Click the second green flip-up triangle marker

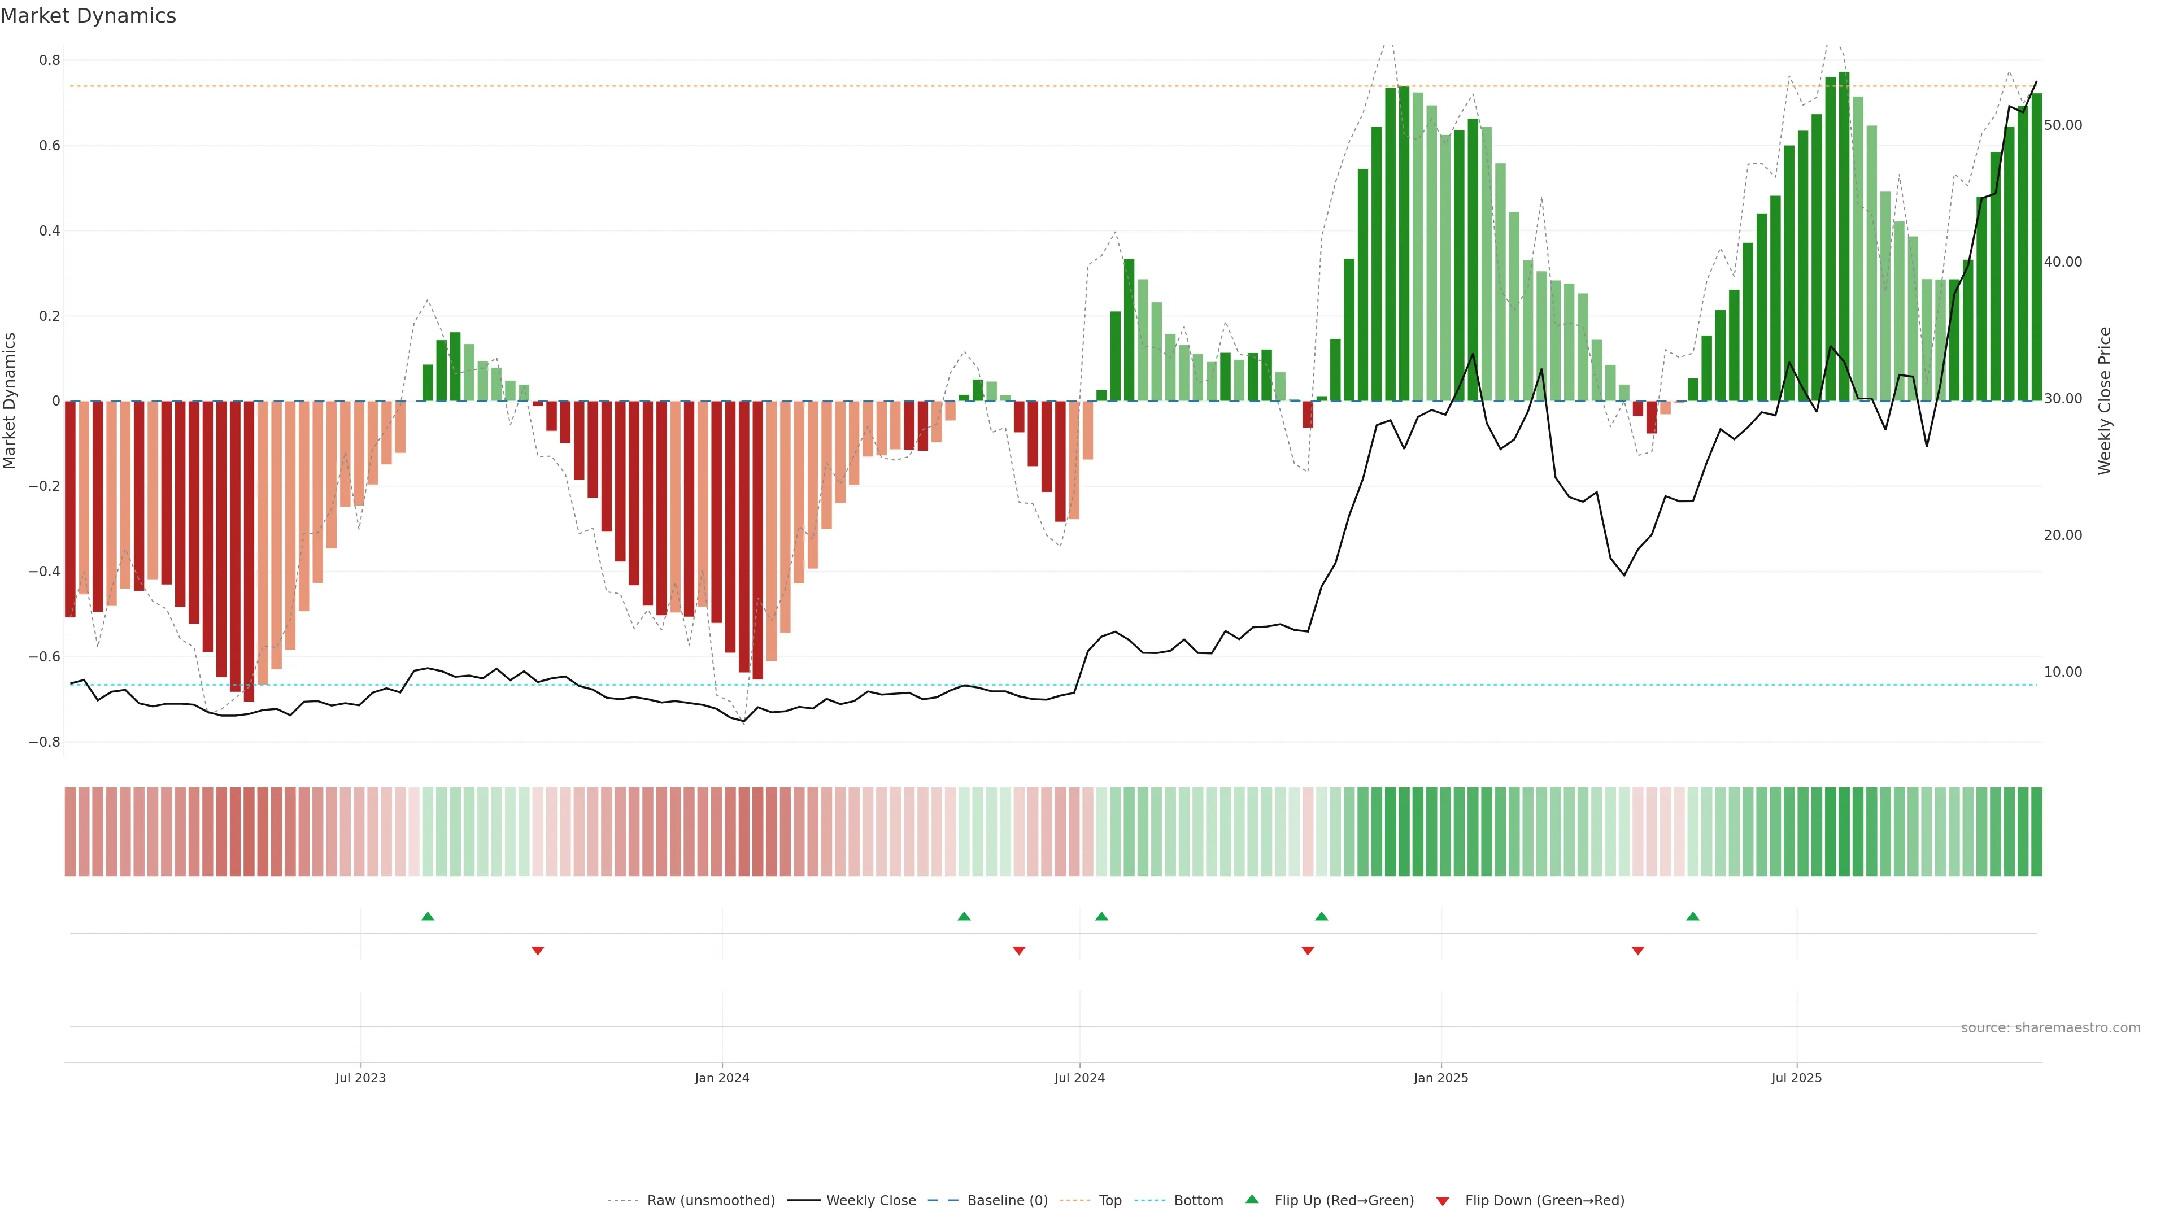click(964, 916)
